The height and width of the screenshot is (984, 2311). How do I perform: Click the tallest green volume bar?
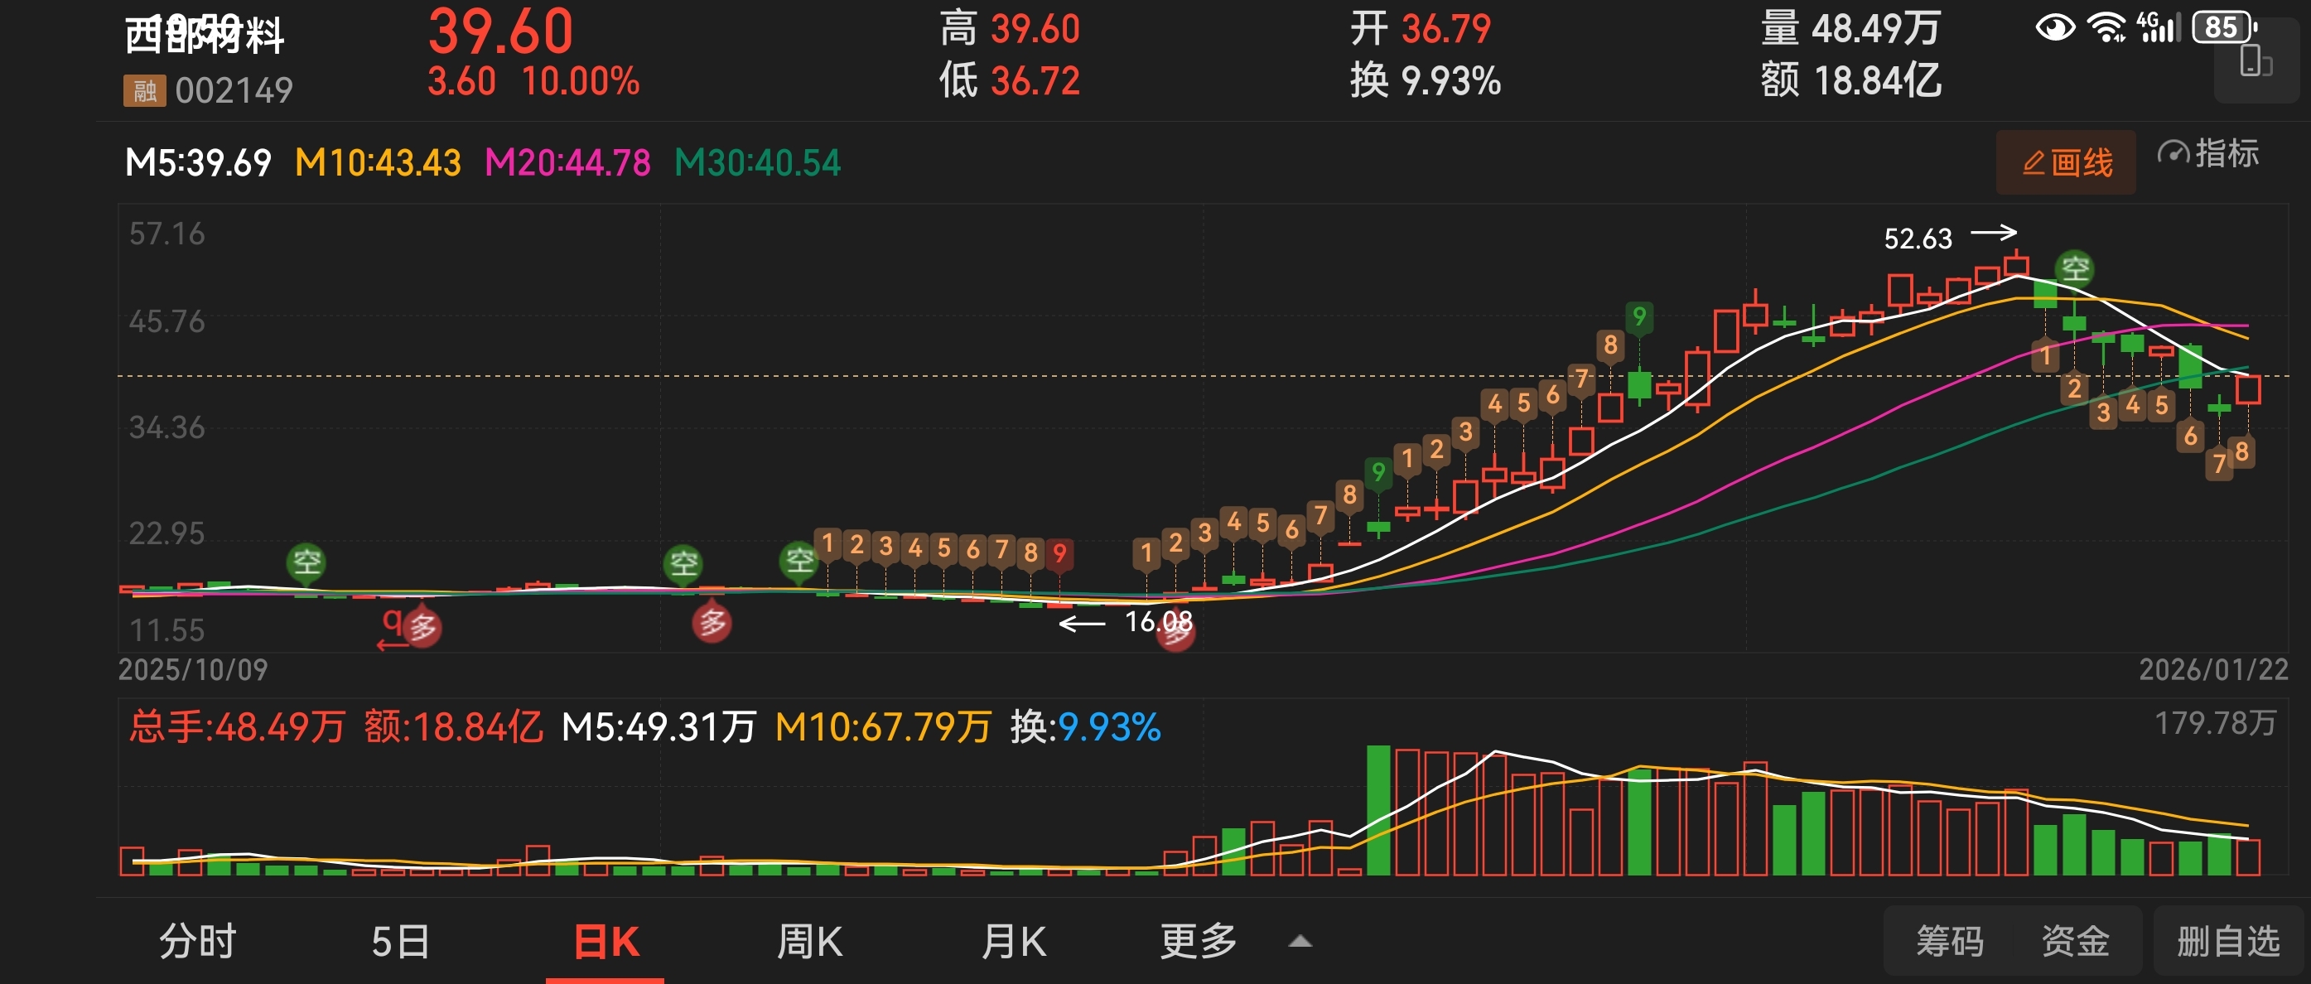tap(1378, 809)
